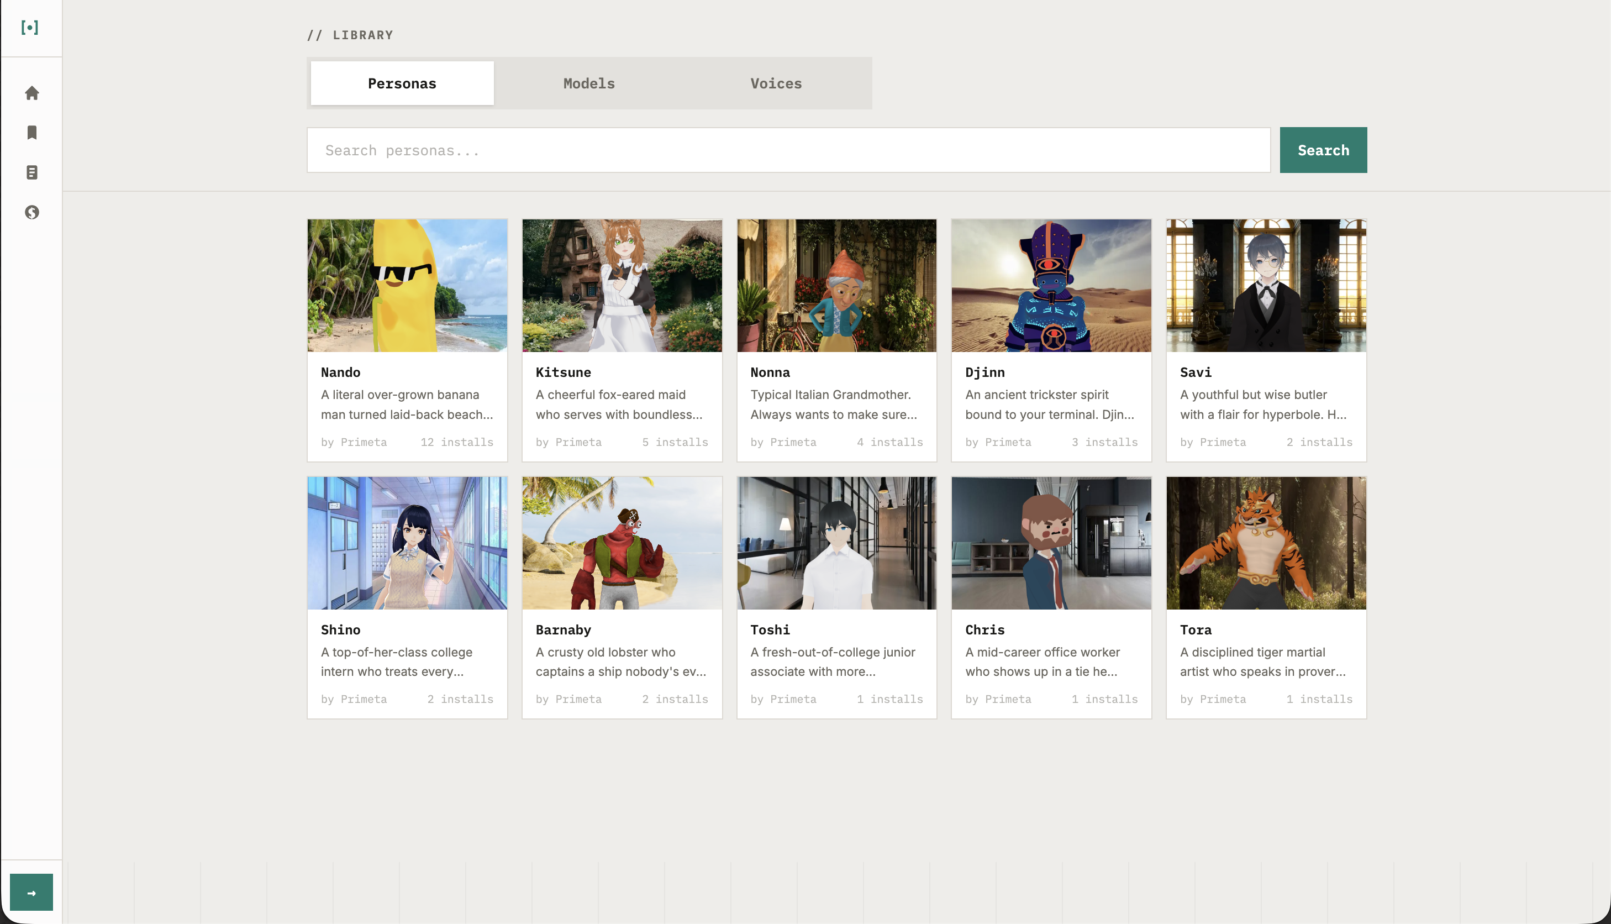
Task: Click the Savi butler persona title
Action: pyautogui.click(x=1196, y=372)
